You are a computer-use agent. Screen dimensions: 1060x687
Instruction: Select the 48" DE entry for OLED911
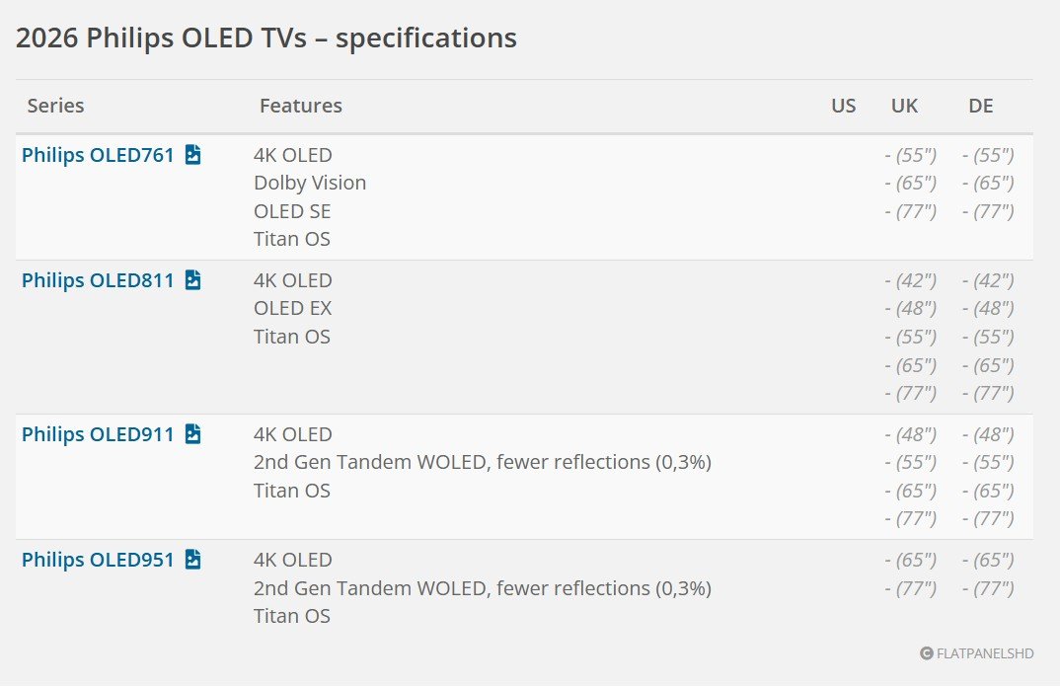[988, 434]
